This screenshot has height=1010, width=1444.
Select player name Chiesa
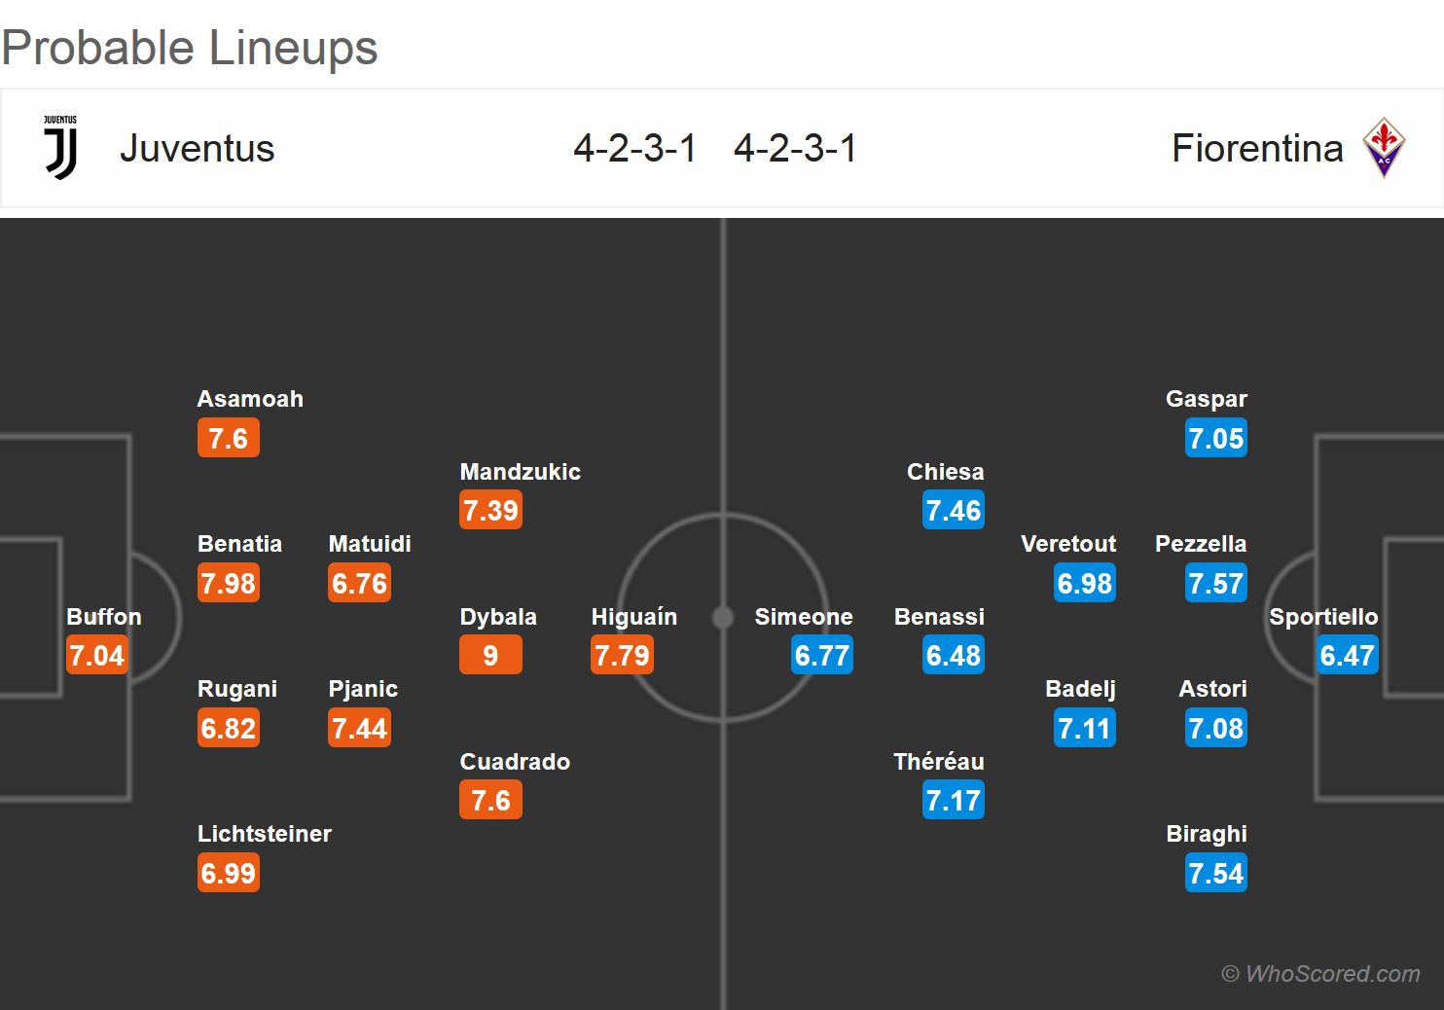point(945,472)
